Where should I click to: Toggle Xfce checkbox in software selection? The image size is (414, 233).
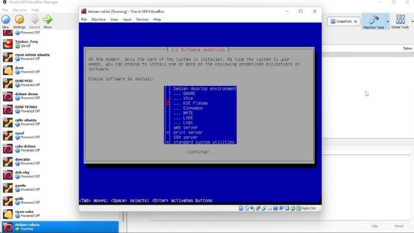click(x=168, y=98)
